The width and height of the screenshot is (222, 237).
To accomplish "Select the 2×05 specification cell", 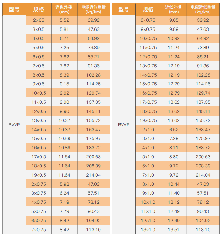I will [39, 20].
